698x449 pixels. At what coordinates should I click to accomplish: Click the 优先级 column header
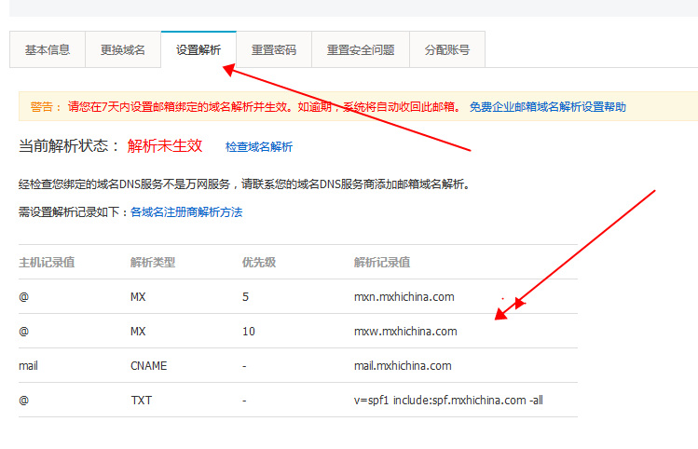pos(258,263)
